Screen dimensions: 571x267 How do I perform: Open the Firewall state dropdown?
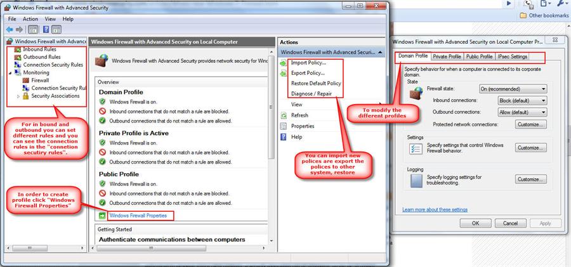[513, 89]
